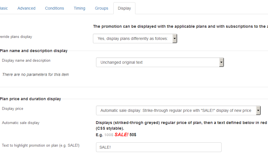This screenshot has width=268, height=156.
Task: Click the 'Display price' label
Action: click(x=12, y=109)
